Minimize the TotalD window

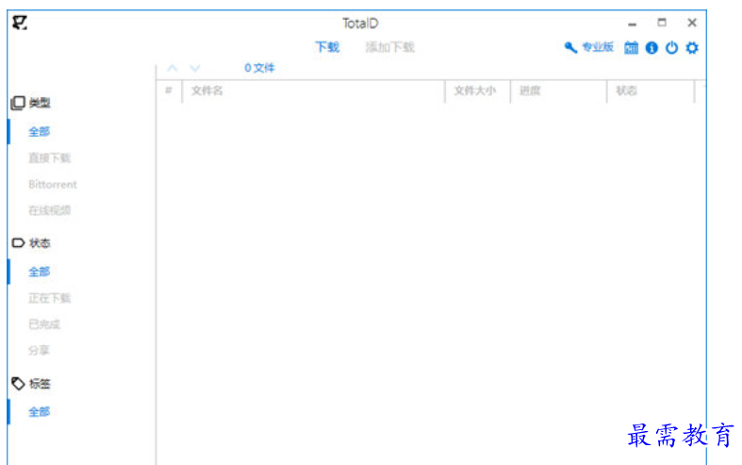pos(633,24)
